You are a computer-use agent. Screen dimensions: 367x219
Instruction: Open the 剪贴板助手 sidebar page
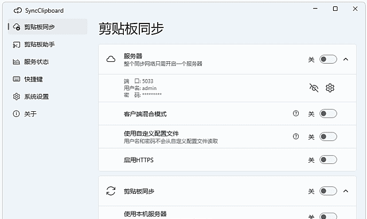tap(48, 45)
